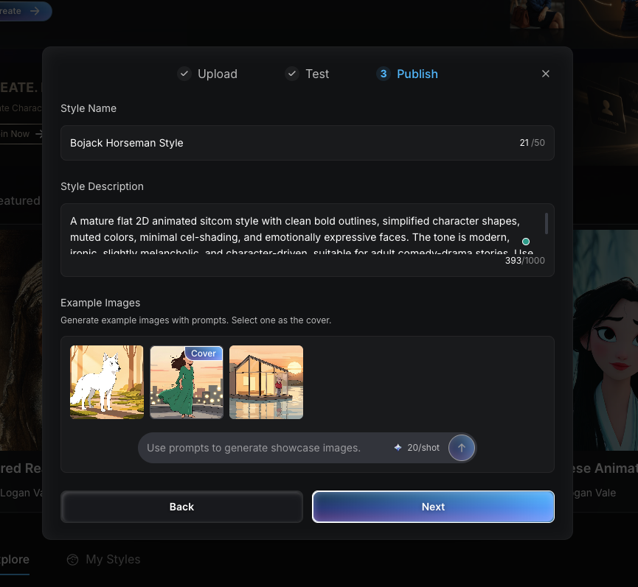
Task: Open the Explore tab in background page
Action: pyautogui.click(x=15, y=559)
